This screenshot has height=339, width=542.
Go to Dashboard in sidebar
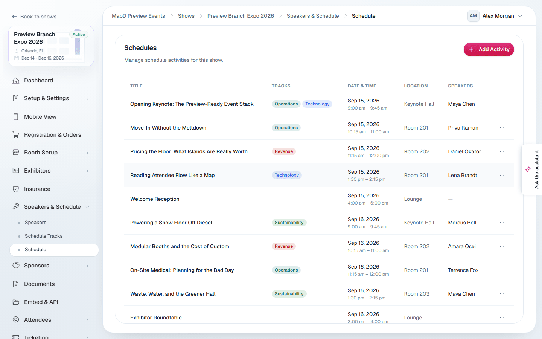[38, 81]
